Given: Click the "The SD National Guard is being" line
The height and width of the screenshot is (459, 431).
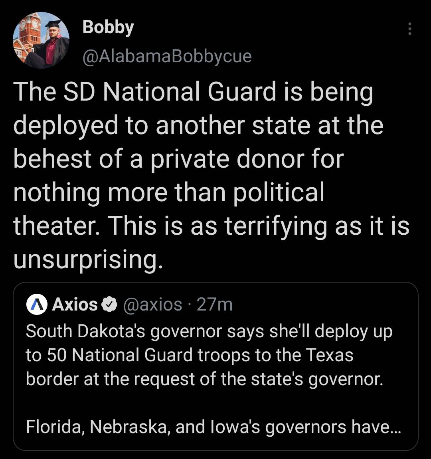Looking at the screenshot, I should pyautogui.click(x=193, y=92).
